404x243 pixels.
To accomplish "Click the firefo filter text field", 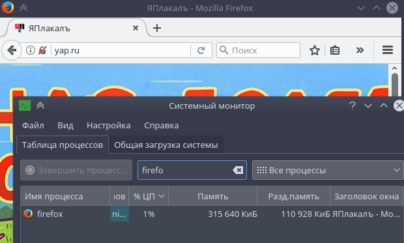I will (192, 170).
